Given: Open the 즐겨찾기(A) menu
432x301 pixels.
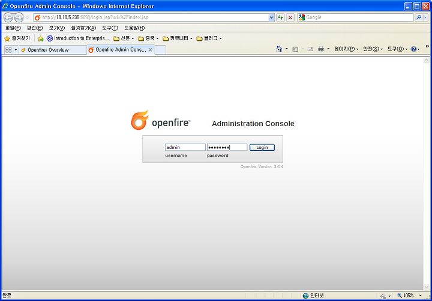Looking at the screenshot, I should pyautogui.click(x=83, y=28).
